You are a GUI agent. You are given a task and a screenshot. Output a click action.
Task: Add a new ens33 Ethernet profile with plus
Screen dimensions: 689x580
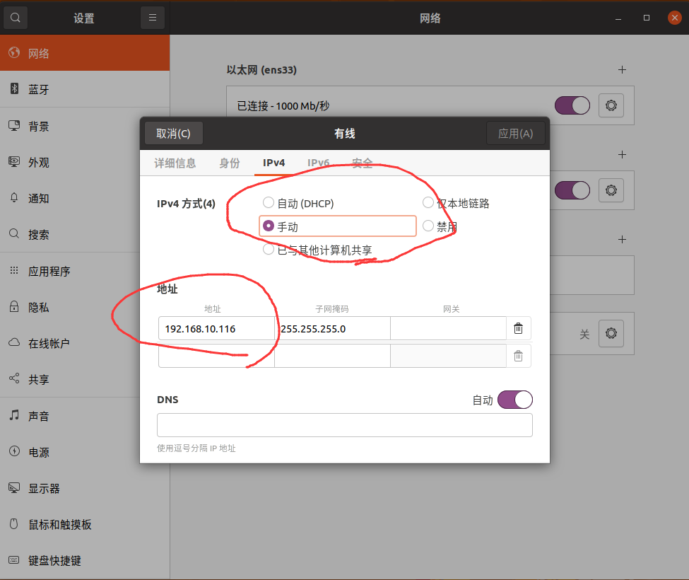click(x=622, y=69)
